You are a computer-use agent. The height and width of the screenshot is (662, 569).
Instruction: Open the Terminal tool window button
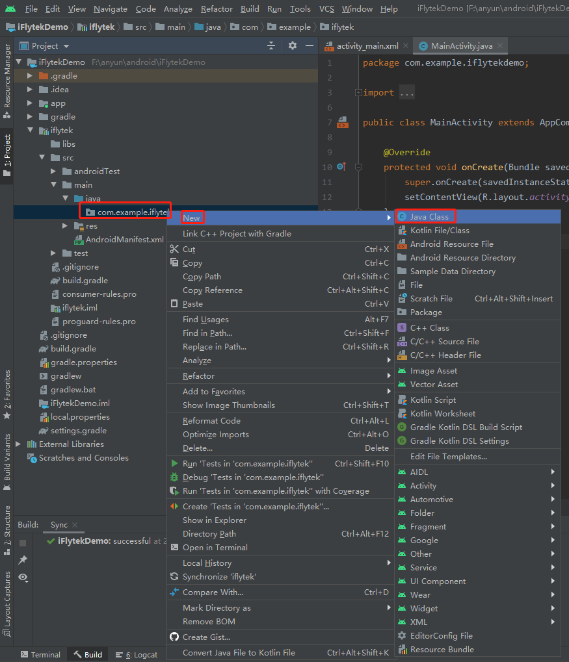[40, 654]
